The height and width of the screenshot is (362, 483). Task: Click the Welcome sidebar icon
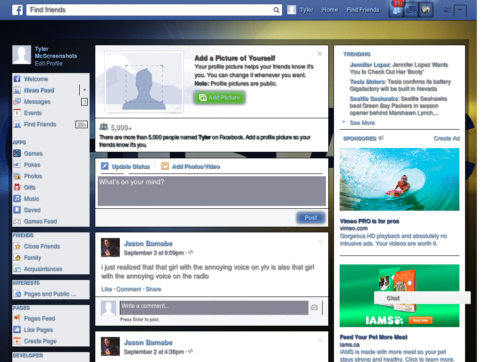[17, 79]
